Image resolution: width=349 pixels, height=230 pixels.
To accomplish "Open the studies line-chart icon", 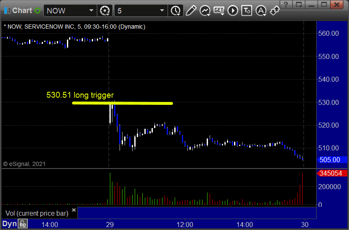I will click(205, 11).
